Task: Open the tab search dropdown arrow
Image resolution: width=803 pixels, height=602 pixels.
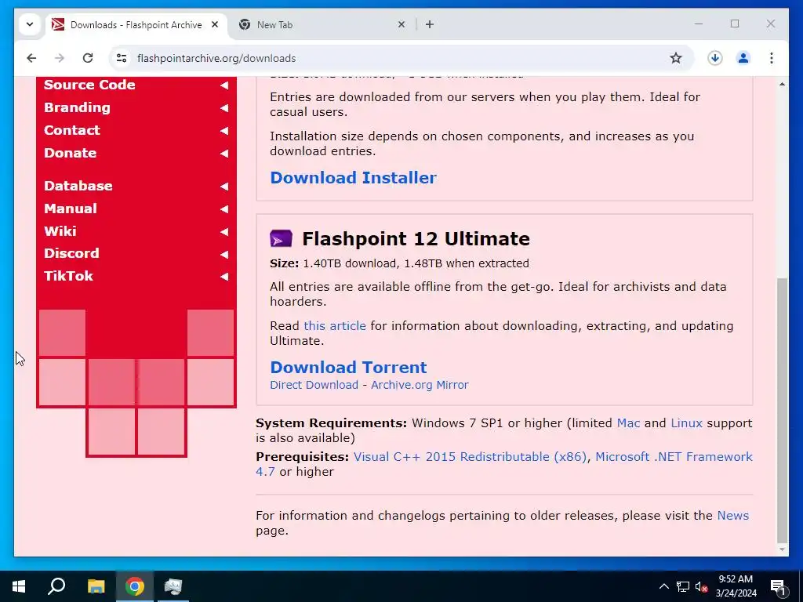Action: click(x=30, y=24)
